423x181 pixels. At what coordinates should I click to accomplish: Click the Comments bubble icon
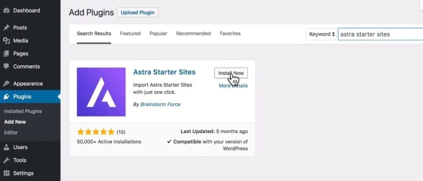click(7, 67)
